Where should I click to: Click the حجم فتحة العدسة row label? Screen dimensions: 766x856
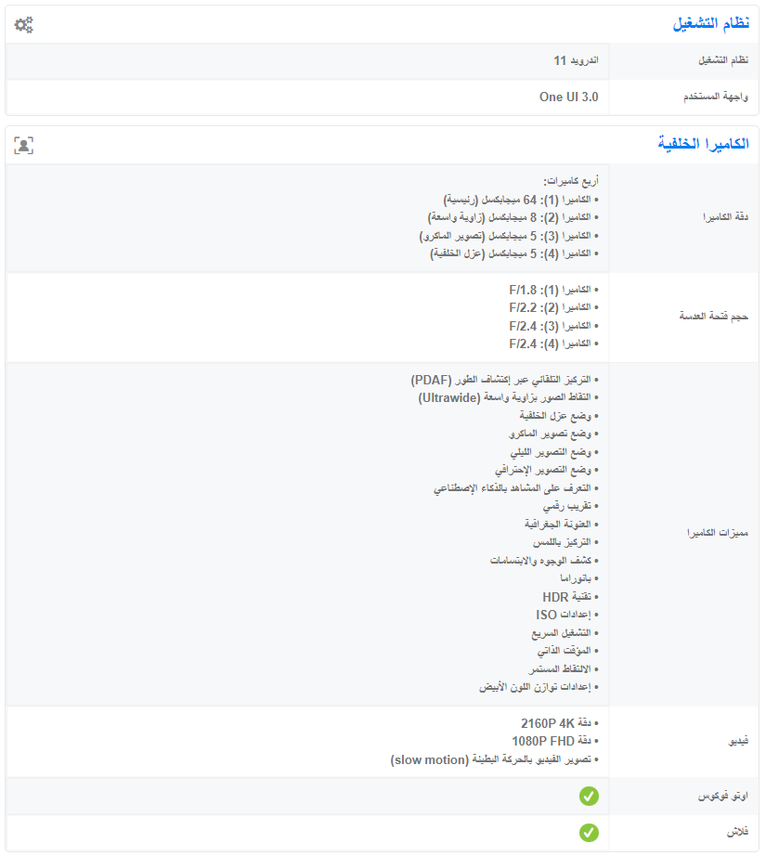713,317
